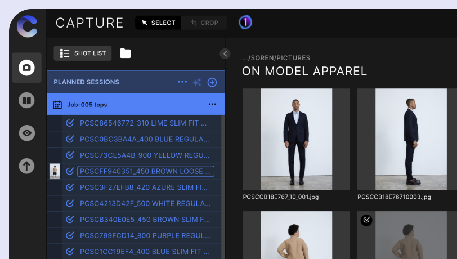Collapse the left panel with chevron arrow
This screenshot has height=259, width=457.
pos(225,53)
